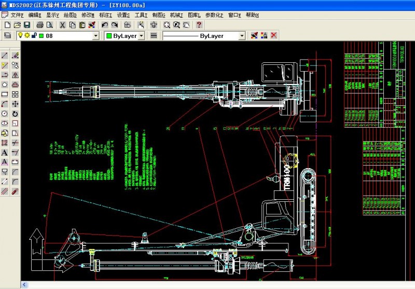Expand the layer 08 dropdown
415x289 pixels.
[x=95, y=36]
